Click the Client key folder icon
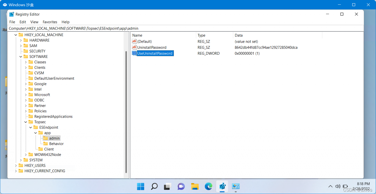Image resolution: width=376 pixels, height=194 pixels. point(41,149)
